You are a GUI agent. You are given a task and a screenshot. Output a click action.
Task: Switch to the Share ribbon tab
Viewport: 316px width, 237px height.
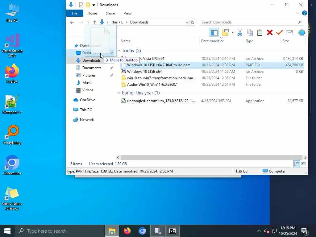coord(110,13)
